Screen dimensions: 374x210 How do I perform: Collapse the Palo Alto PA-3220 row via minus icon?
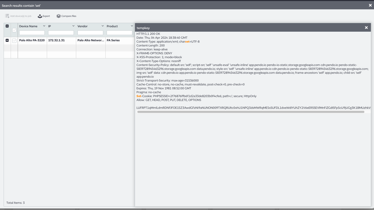pos(7,40)
